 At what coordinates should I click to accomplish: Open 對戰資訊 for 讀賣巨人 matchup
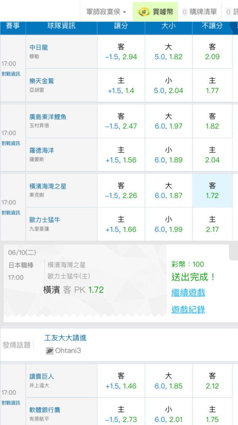point(11,402)
